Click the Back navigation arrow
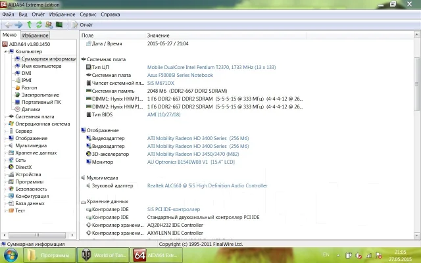421x263 pixels. coord(9,25)
